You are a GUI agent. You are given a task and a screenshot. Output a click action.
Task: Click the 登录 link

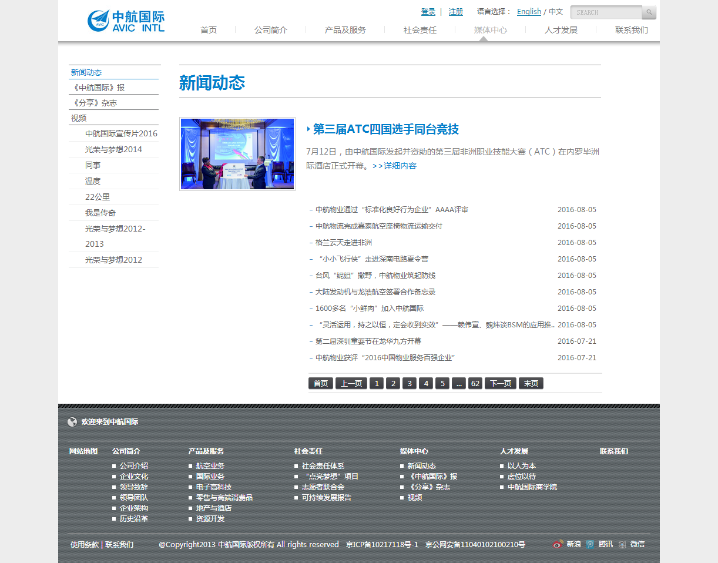coord(428,11)
